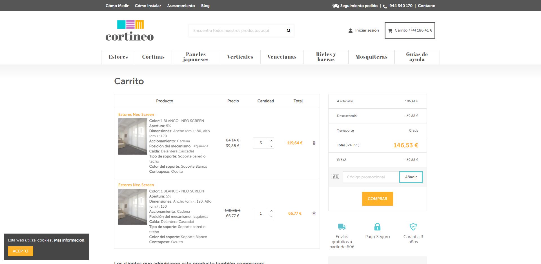
Task: Click the shopping cart icon in header
Action: 390,30
